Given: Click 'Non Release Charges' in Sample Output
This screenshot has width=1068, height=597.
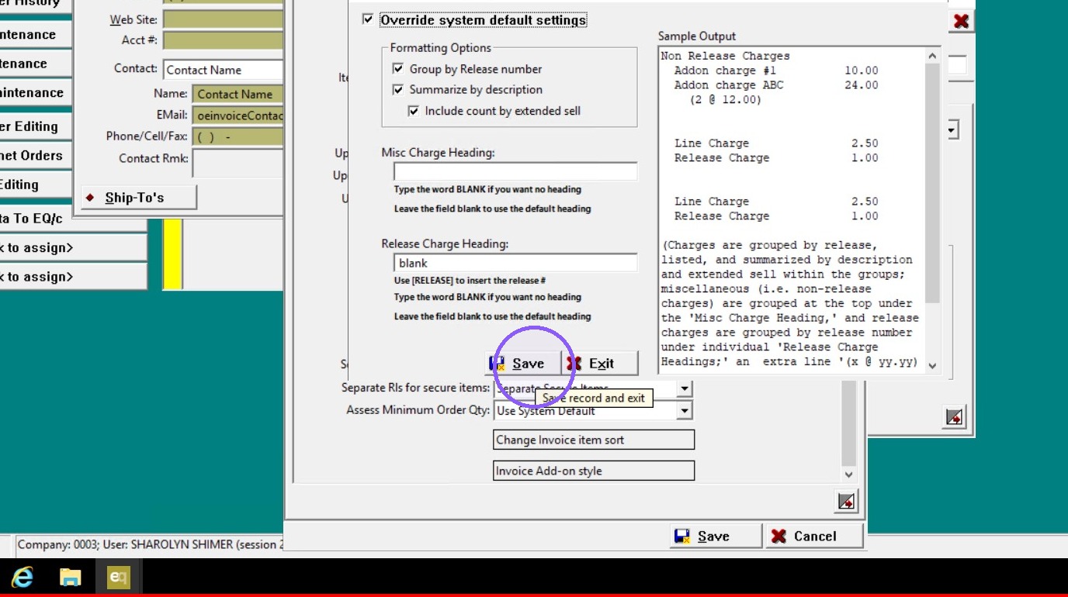Looking at the screenshot, I should point(725,56).
